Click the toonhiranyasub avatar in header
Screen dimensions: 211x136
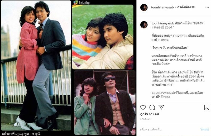[144, 7]
